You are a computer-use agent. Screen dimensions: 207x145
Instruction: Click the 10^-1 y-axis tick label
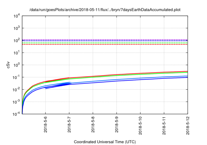tap(16, 77)
